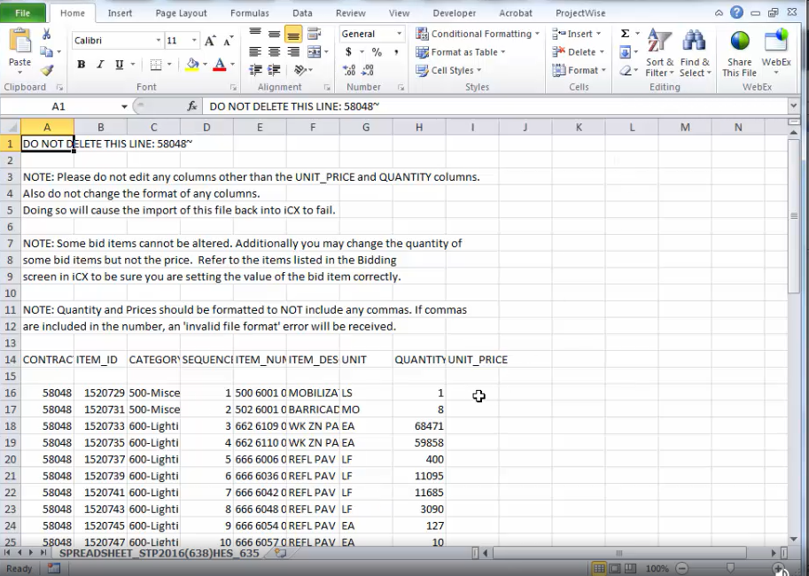Click the Cut scissors icon
Image resolution: width=809 pixels, height=576 pixels.
(46, 35)
